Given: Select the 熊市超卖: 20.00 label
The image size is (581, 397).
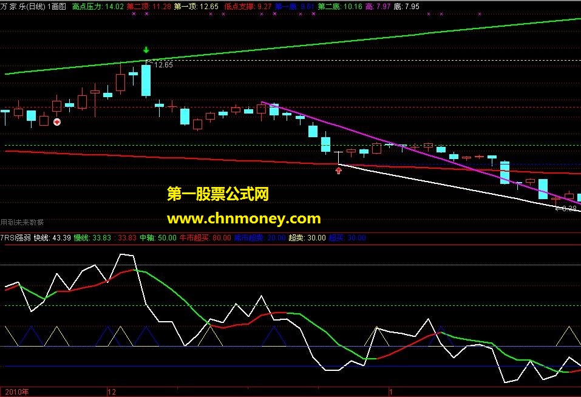Looking at the screenshot, I should (260, 238).
